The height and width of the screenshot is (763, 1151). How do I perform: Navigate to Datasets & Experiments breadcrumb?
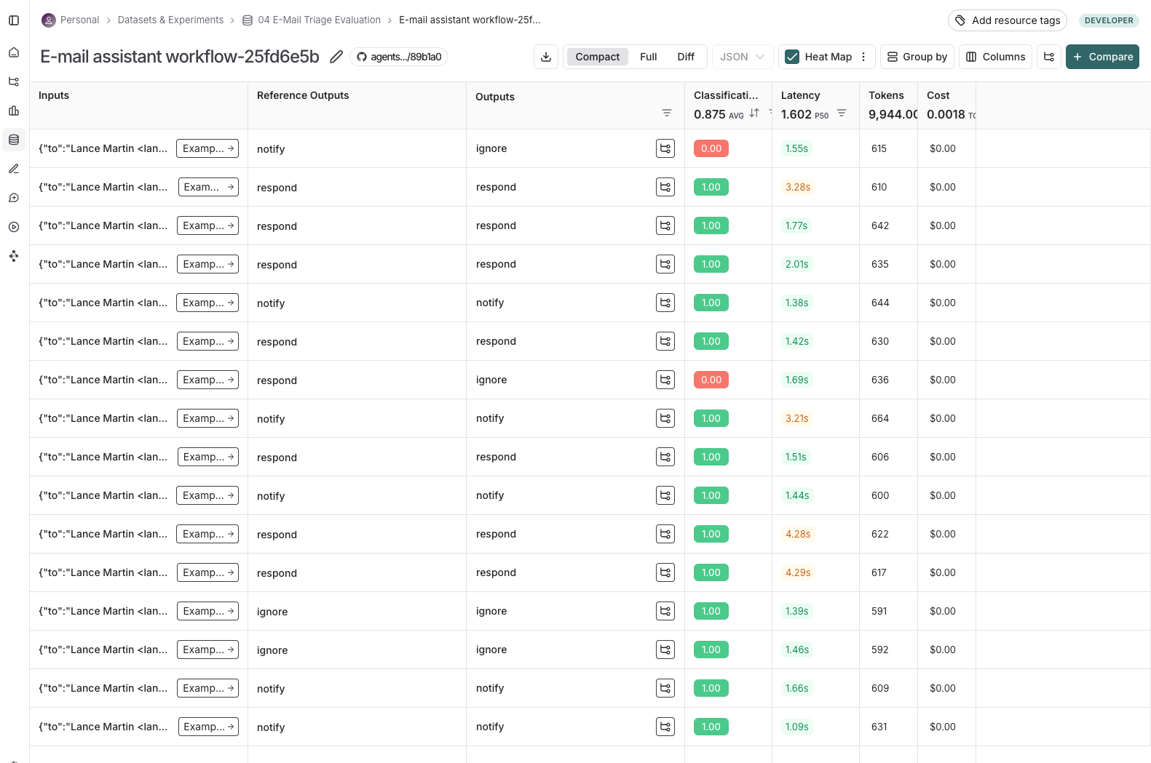click(170, 20)
